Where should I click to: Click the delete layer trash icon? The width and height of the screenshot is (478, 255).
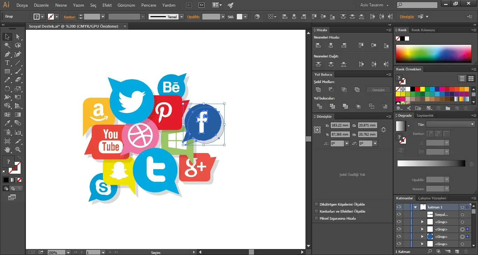point(466,251)
